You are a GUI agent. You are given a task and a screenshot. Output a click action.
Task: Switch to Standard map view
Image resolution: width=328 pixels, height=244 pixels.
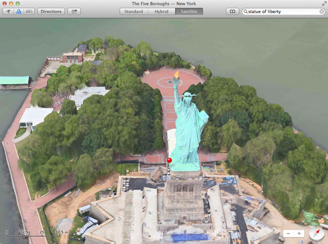coord(134,11)
